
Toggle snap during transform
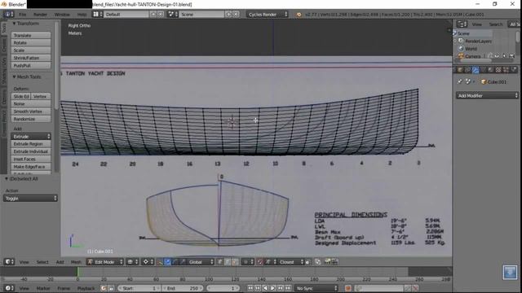pyautogui.click(x=260, y=262)
